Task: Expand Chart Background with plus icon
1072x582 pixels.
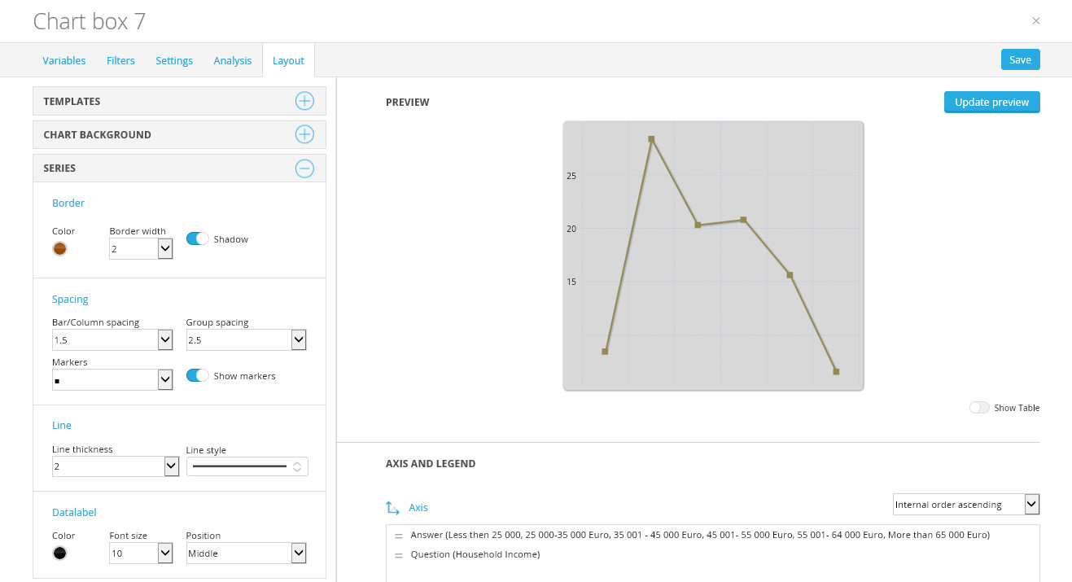Action: click(x=304, y=134)
